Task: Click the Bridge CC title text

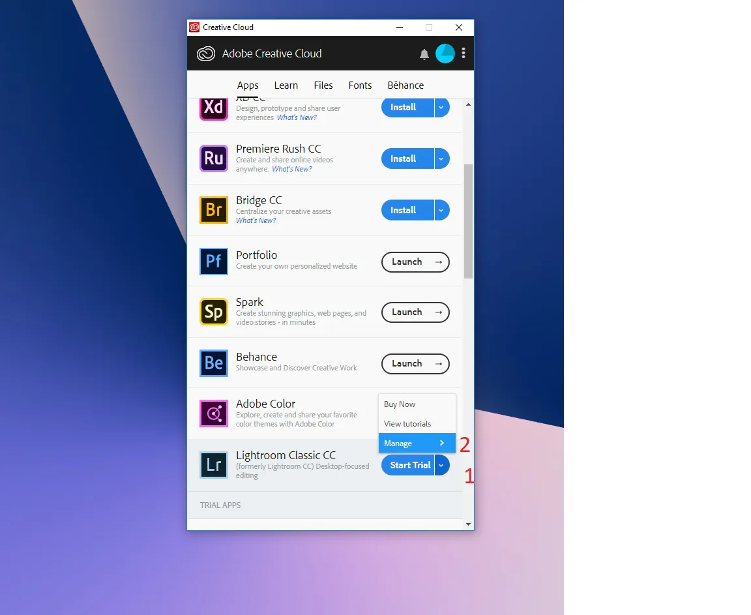Action: (259, 200)
